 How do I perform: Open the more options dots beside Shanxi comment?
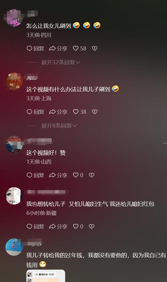[165, 143]
